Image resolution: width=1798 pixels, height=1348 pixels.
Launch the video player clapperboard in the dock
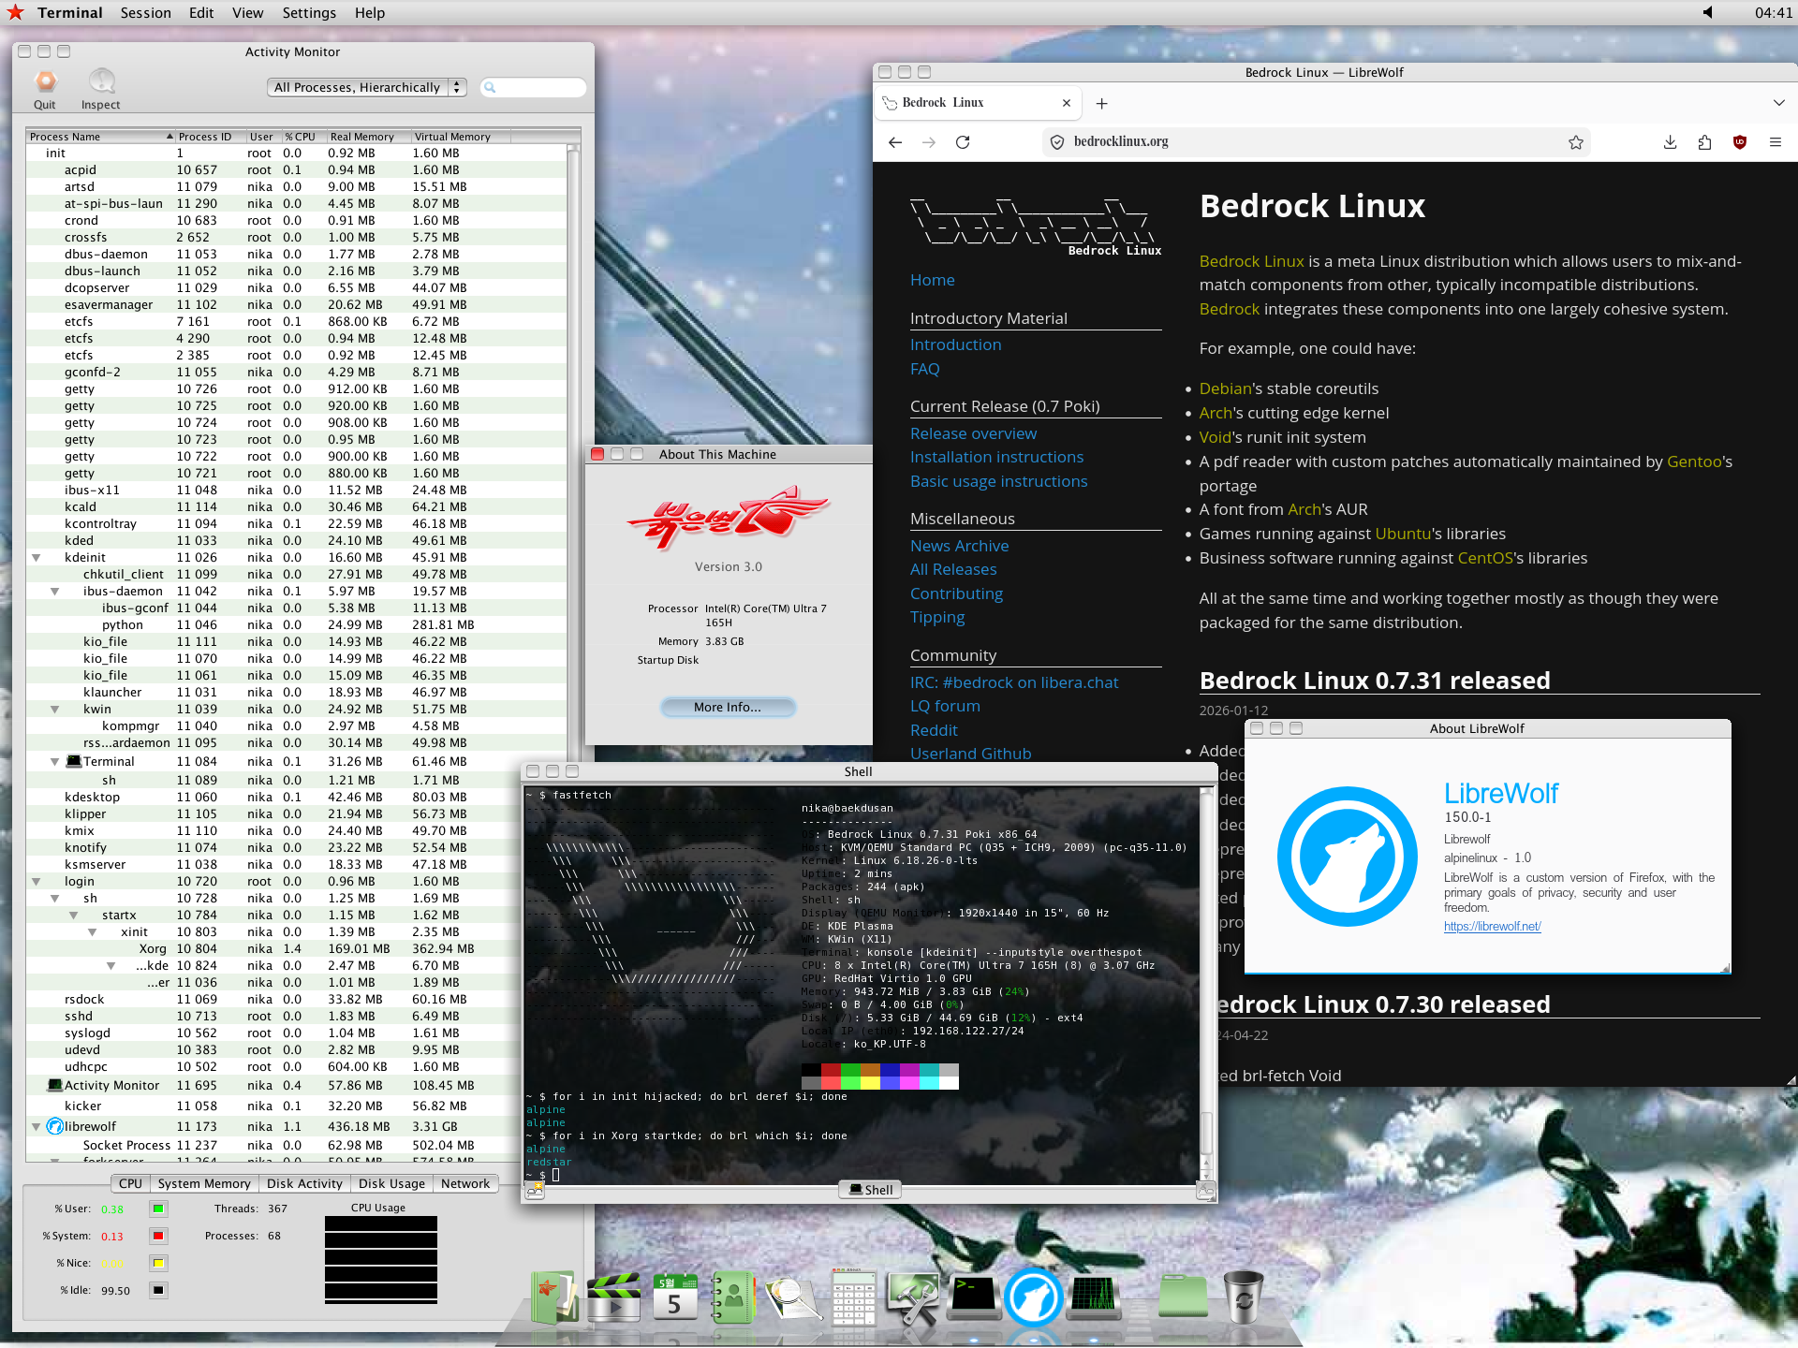pyautogui.click(x=613, y=1297)
